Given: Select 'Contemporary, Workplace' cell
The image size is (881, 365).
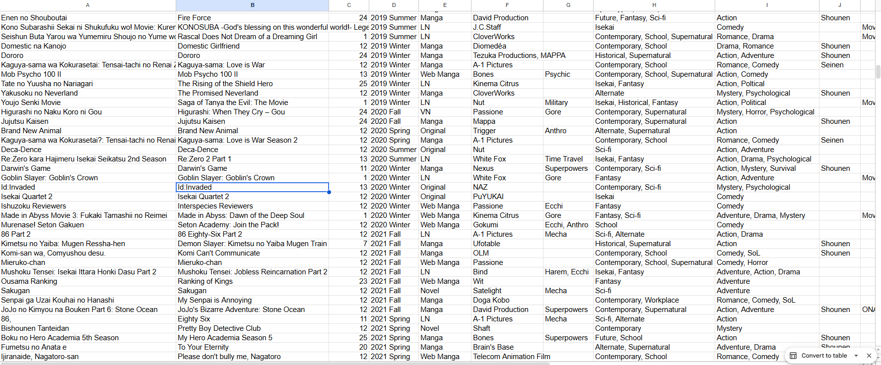Looking at the screenshot, I should [x=654, y=300].
